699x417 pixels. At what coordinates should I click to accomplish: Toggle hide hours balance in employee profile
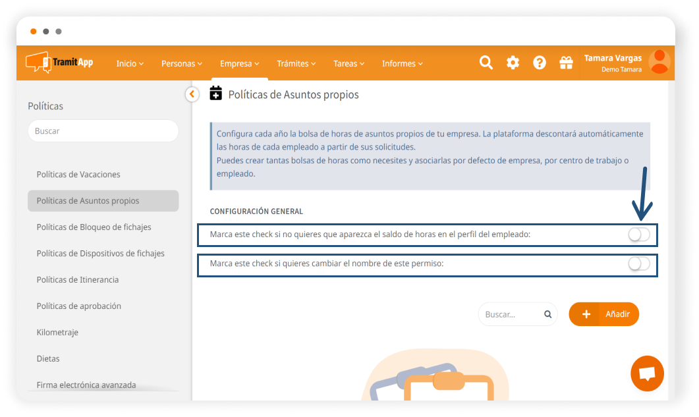pyautogui.click(x=638, y=235)
